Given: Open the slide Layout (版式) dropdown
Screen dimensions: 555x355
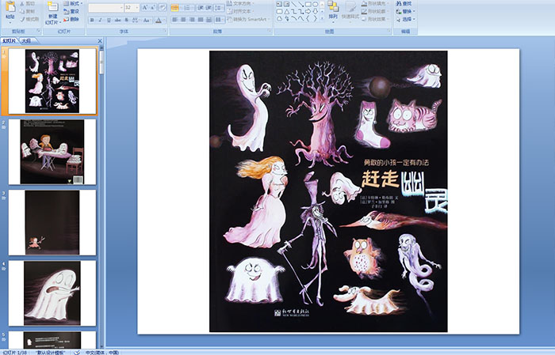Looking at the screenshot, I should coord(73,3).
